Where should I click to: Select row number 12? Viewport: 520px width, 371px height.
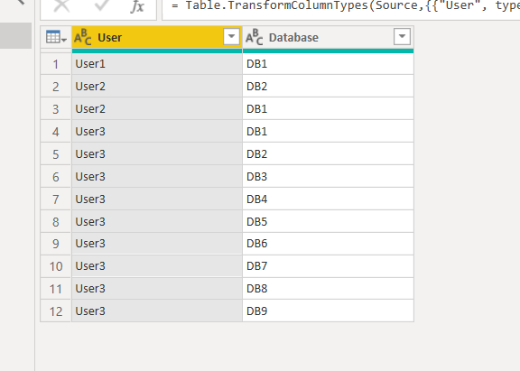pyautogui.click(x=56, y=311)
